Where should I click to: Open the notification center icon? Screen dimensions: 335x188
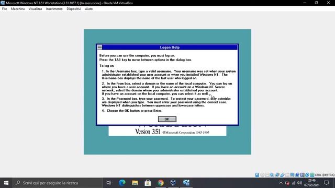click(326, 183)
